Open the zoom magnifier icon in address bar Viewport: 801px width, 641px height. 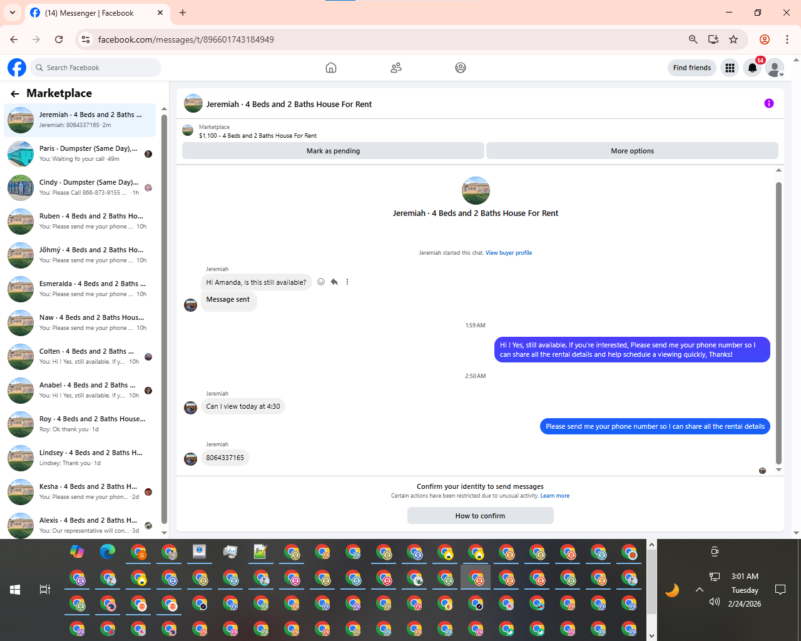[x=693, y=39]
